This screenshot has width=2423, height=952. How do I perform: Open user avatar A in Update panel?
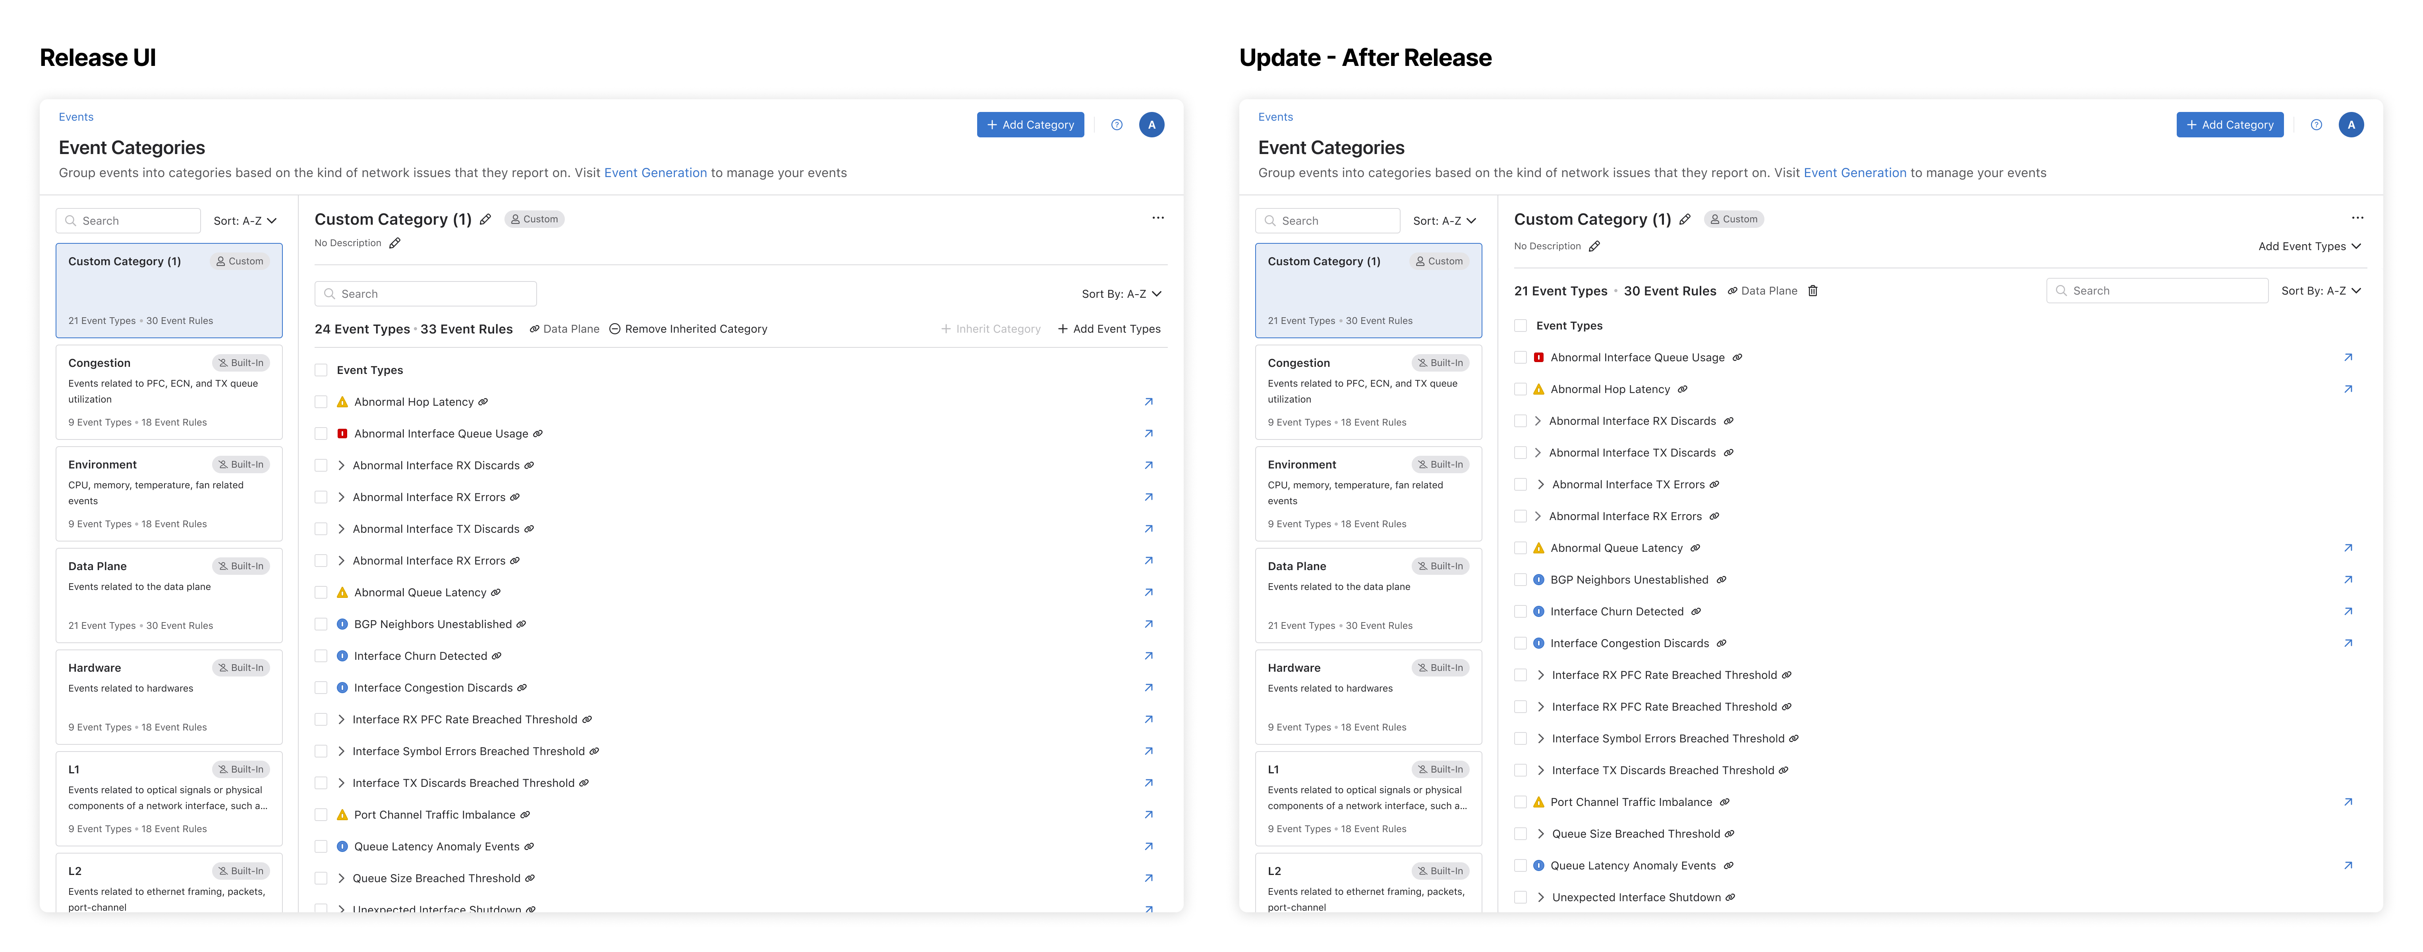point(2352,125)
